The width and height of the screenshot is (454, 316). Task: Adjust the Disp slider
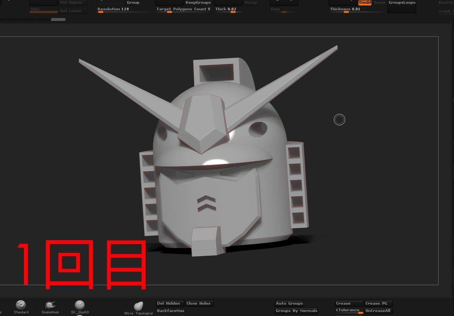(284, 10)
